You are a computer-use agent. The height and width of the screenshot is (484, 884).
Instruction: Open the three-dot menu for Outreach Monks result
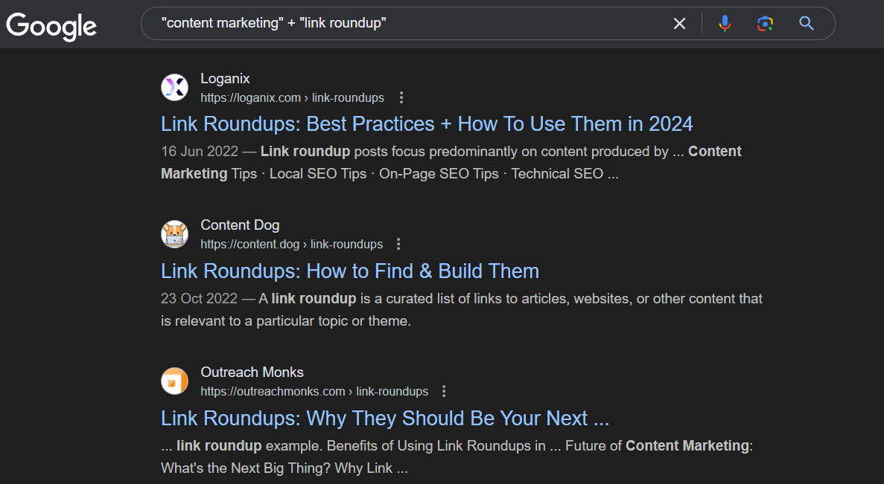tap(445, 391)
